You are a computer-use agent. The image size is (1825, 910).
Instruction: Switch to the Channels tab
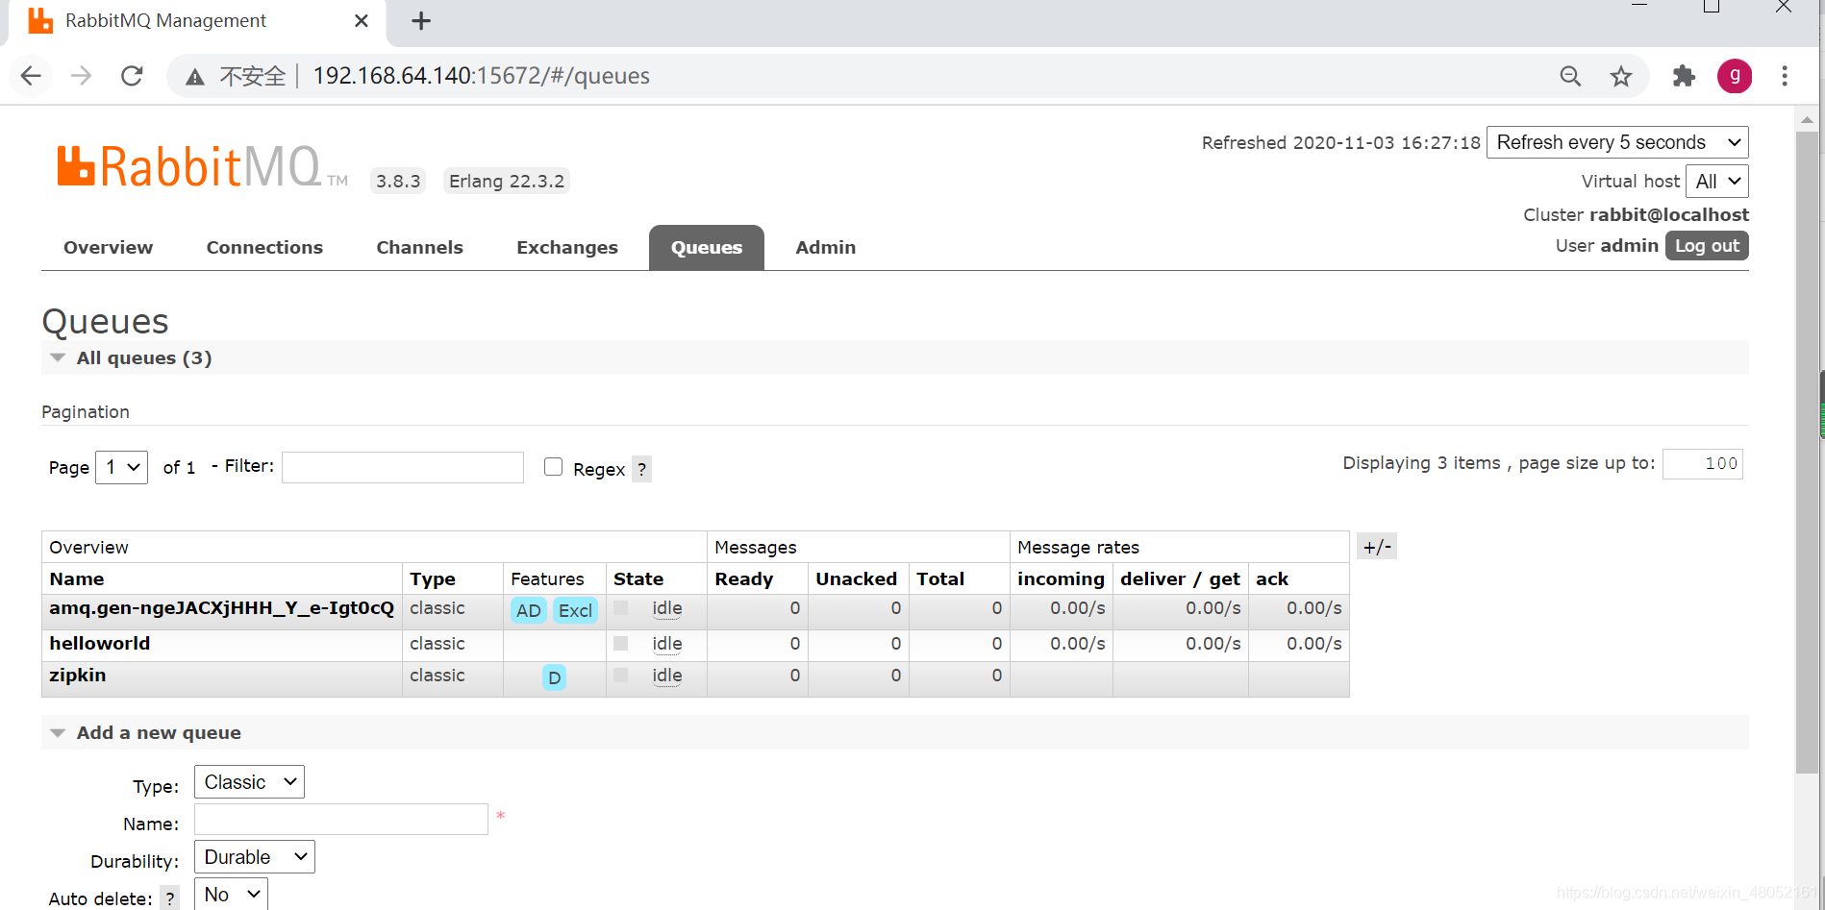pos(419,247)
